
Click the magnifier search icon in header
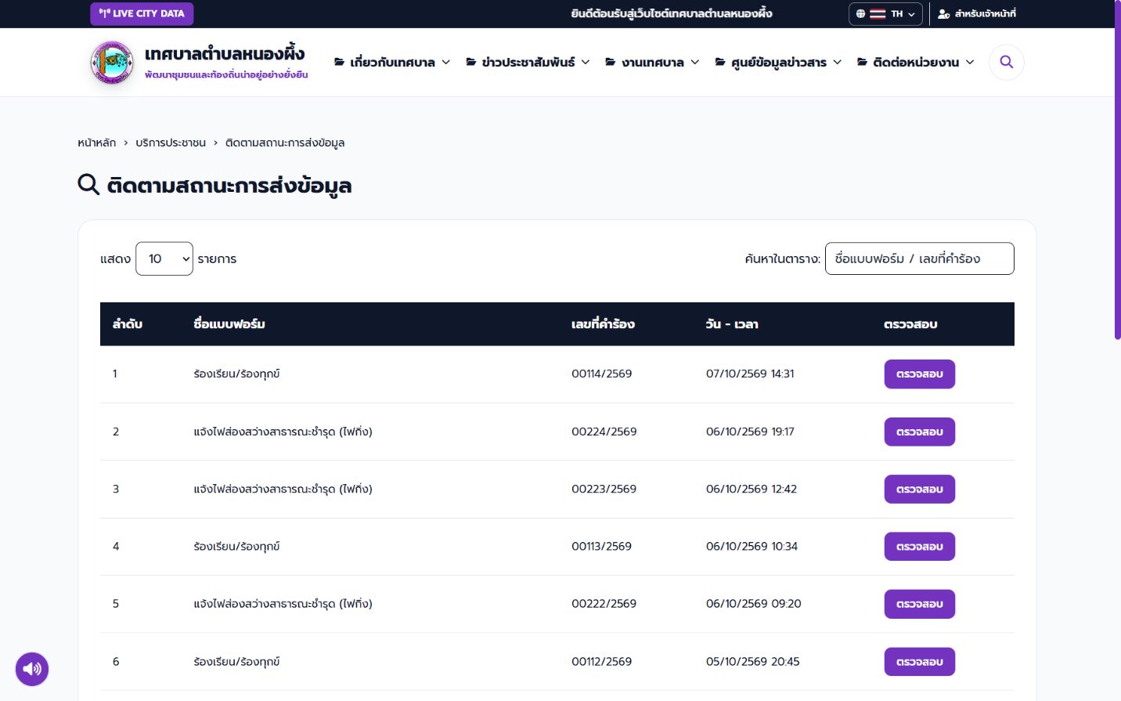1006,62
